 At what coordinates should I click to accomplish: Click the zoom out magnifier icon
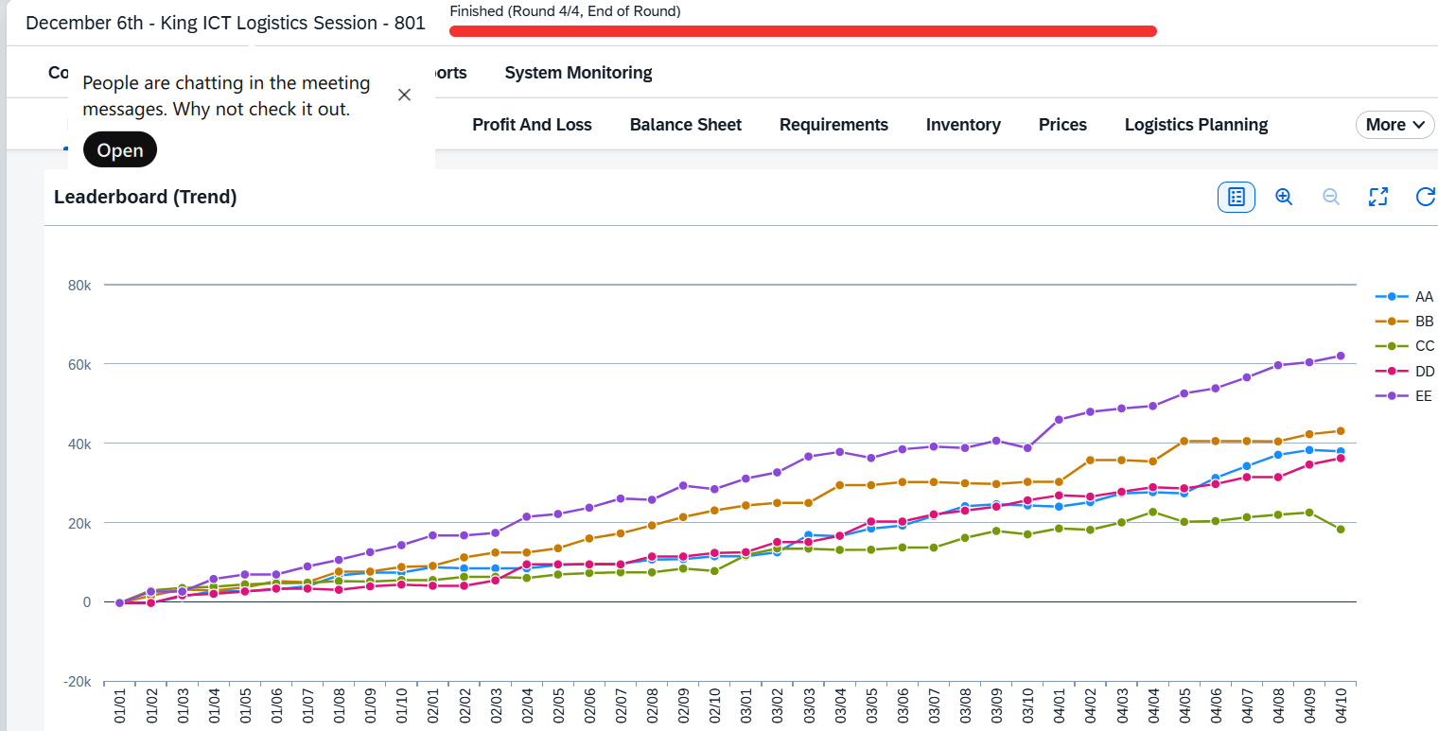1331,197
